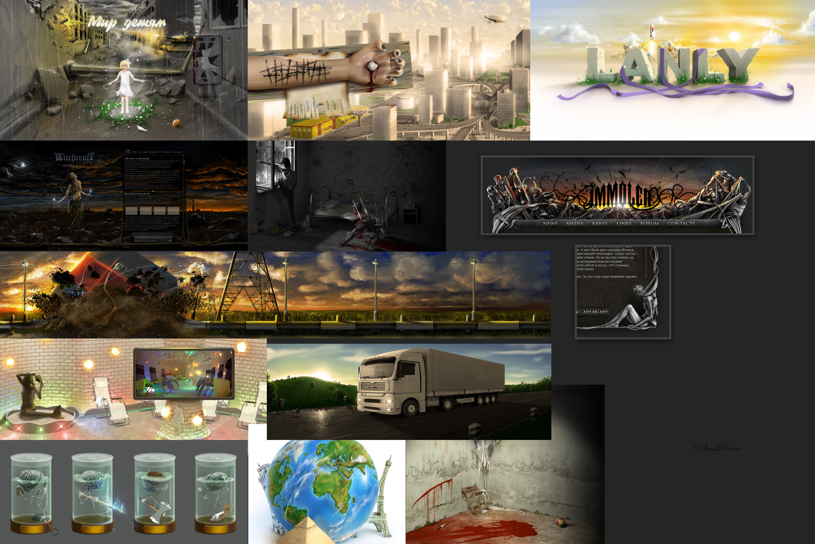The height and width of the screenshot is (544, 815).
Task: Open FORUM in the Immolea banner
Action: [649, 223]
